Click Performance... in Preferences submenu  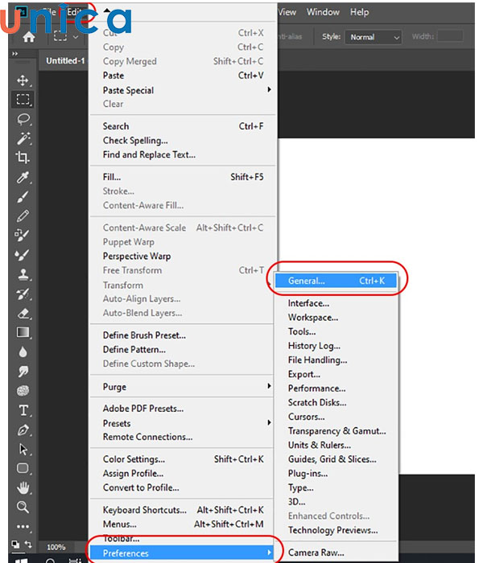click(316, 388)
